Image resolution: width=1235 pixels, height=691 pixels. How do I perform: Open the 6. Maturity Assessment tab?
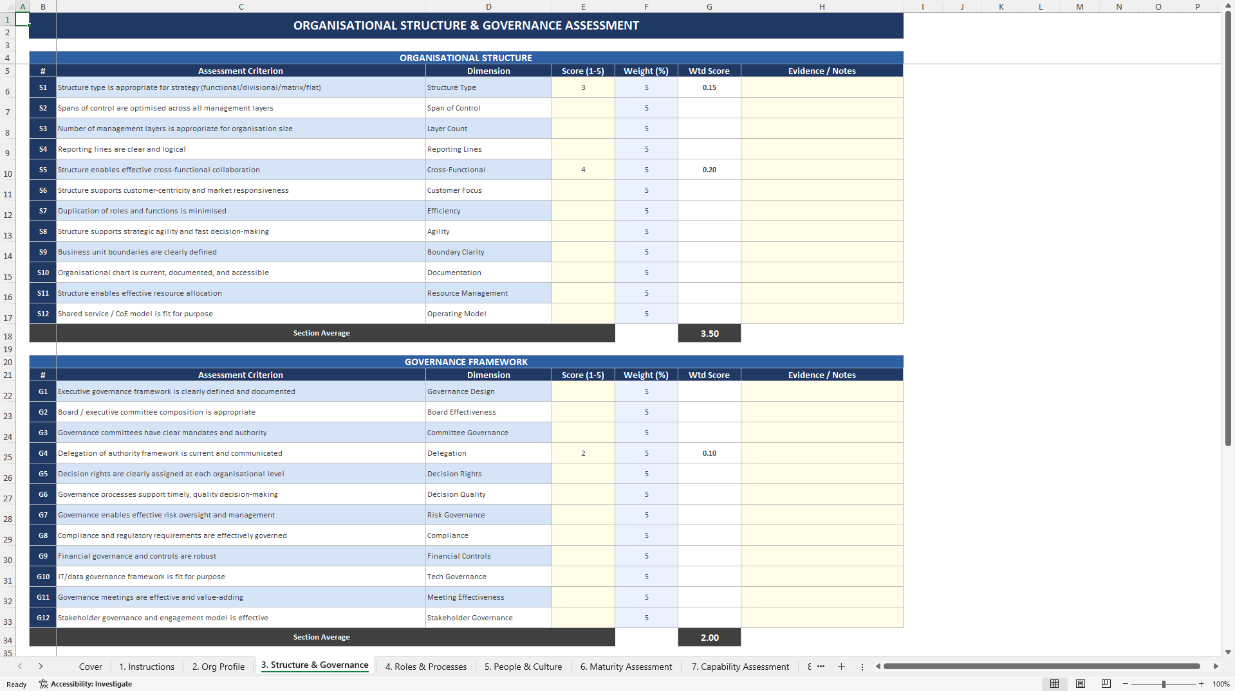coord(626,667)
